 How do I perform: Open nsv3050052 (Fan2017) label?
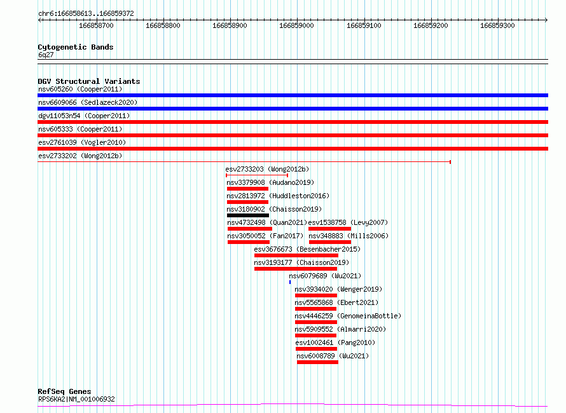[265, 236]
